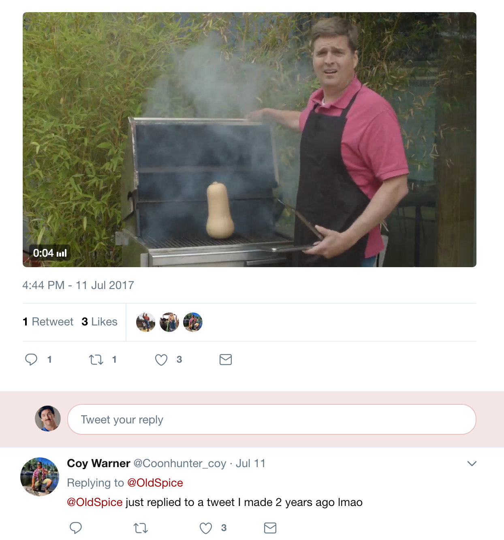The height and width of the screenshot is (540, 504).
Task: Direct message Coy Warner's reply
Action: pyautogui.click(x=270, y=528)
